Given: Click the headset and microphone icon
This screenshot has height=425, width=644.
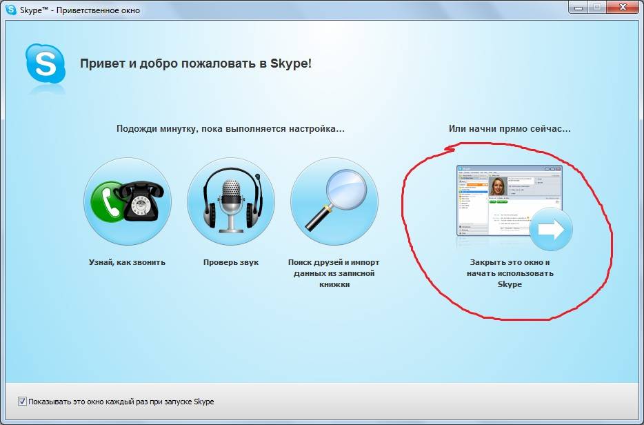Looking at the screenshot, I should click(231, 201).
